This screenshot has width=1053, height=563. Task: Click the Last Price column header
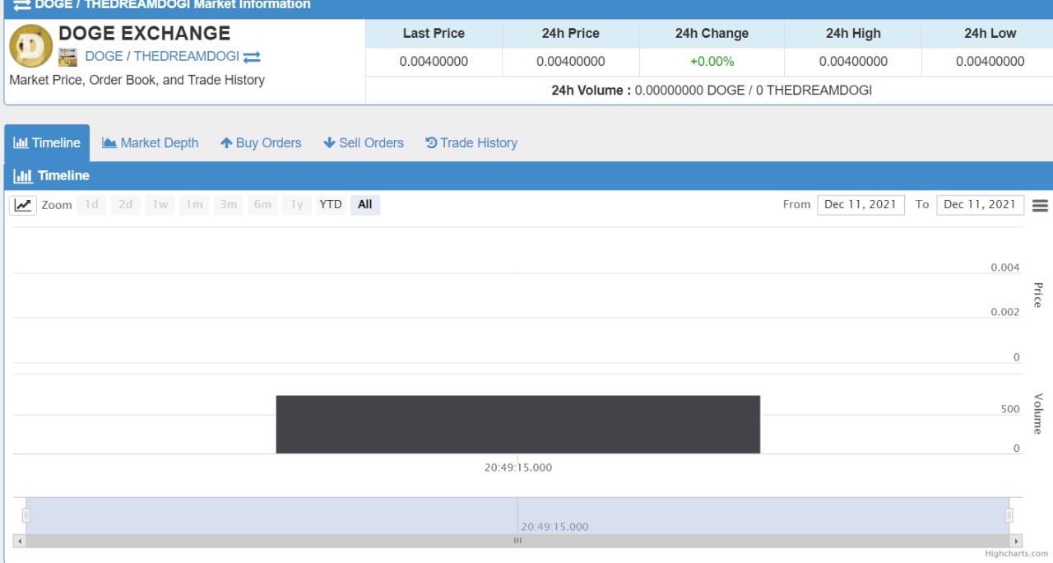pyautogui.click(x=434, y=34)
